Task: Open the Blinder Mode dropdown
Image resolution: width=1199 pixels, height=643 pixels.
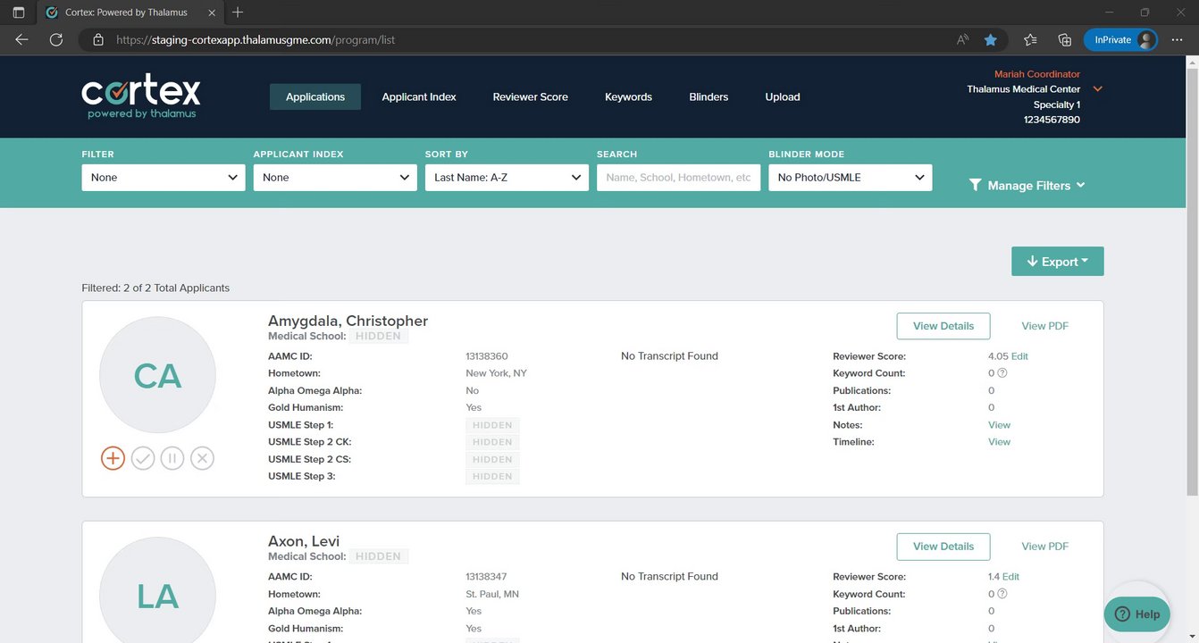Action: point(851,178)
